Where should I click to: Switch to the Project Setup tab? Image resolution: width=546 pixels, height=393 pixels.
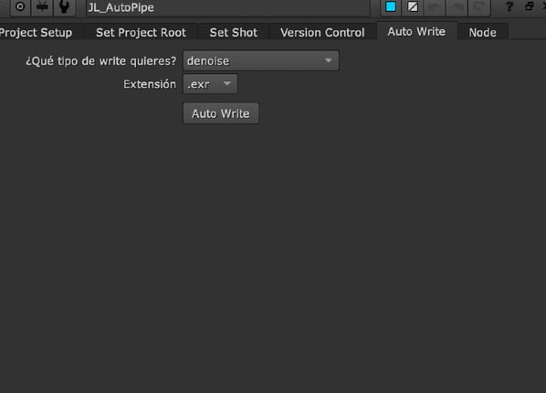click(x=37, y=32)
